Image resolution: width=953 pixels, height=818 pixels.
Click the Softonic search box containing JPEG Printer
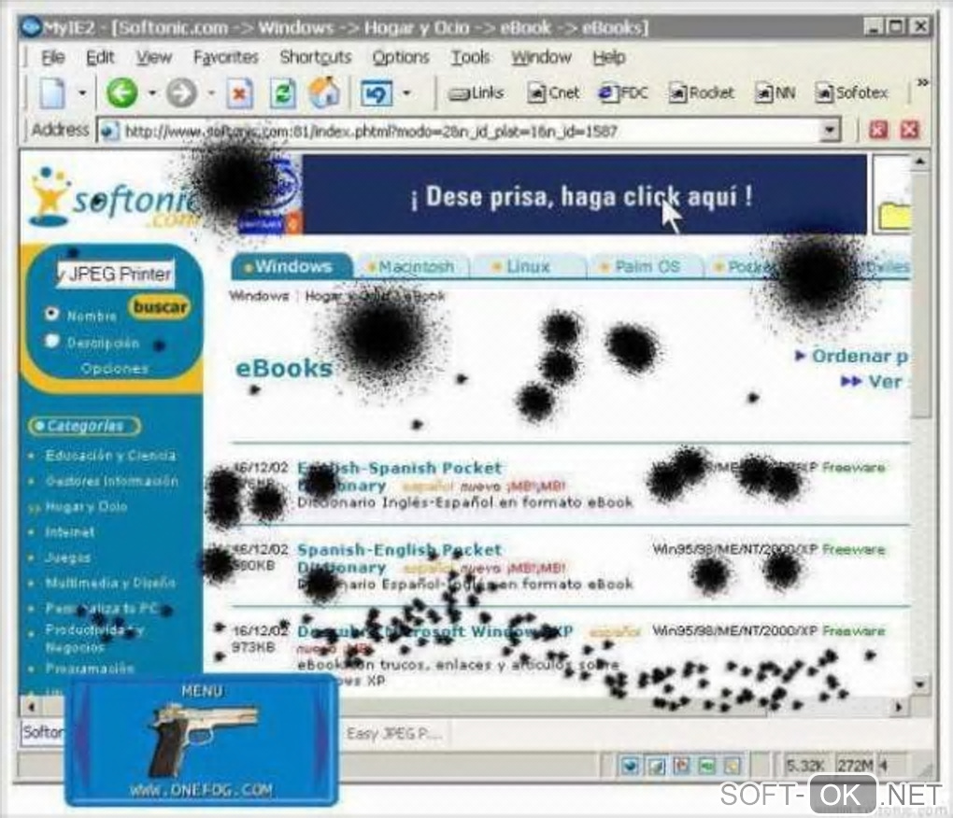(116, 274)
